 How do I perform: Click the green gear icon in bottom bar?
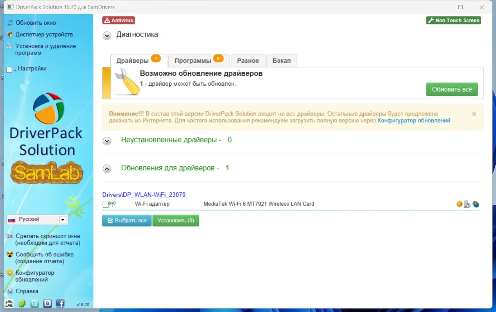pyautogui.click(x=22, y=304)
